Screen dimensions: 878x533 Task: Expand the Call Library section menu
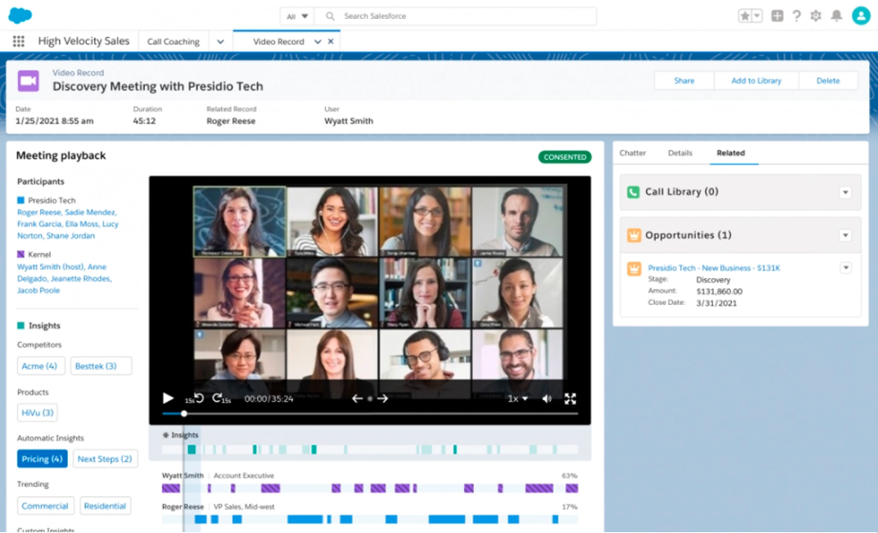point(845,193)
